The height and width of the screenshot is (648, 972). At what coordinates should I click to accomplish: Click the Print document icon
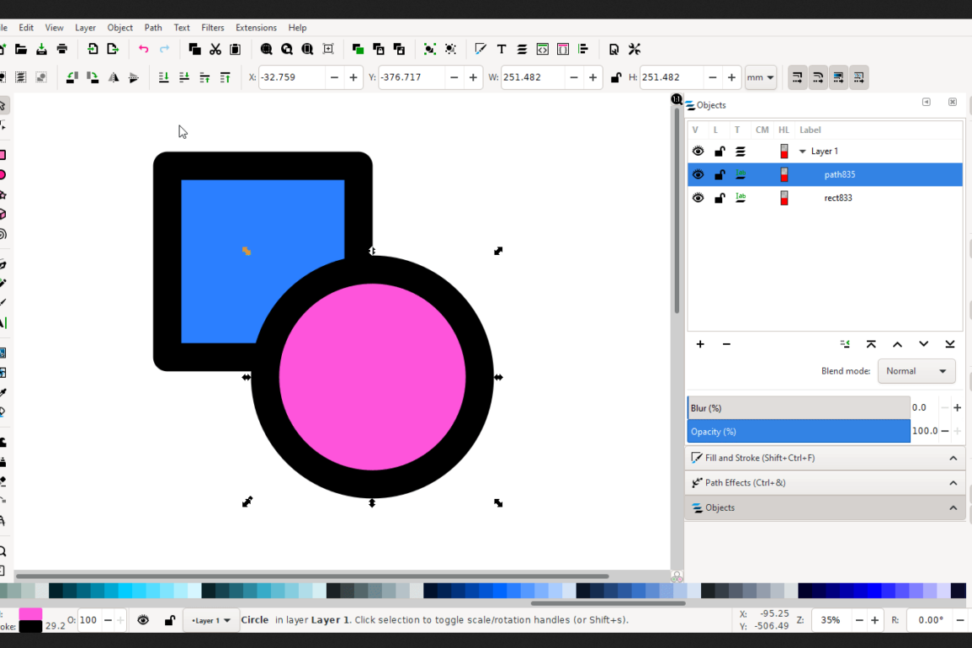pyautogui.click(x=62, y=49)
